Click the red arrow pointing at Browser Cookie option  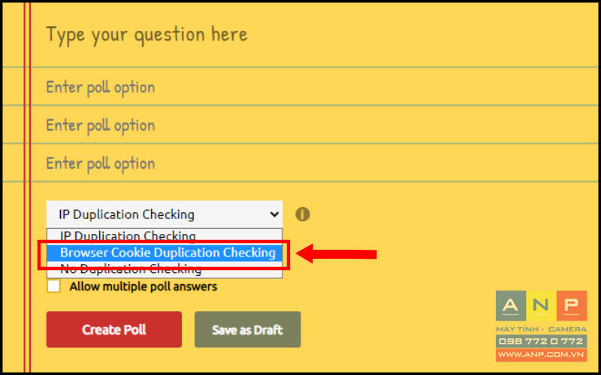(336, 253)
